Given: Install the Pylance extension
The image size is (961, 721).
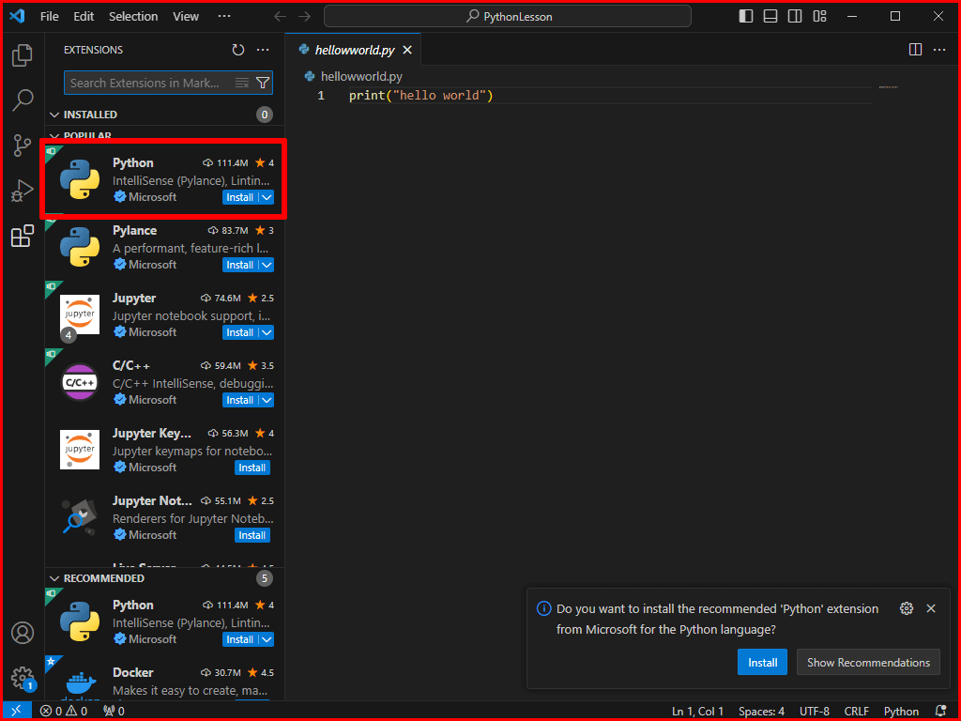Looking at the screenshot, I should pos(239,265).
